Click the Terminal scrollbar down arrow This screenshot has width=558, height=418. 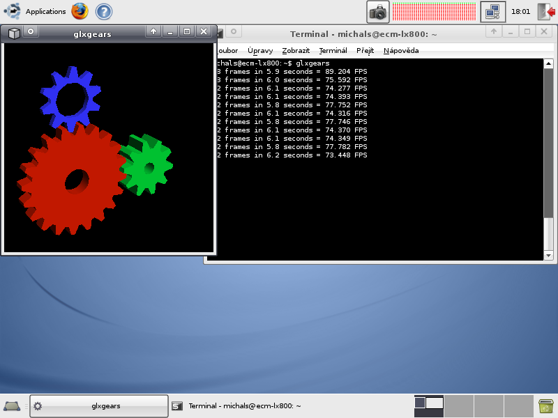548,255
